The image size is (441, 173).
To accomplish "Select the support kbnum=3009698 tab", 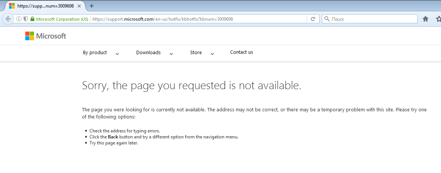I will [45, 6].
